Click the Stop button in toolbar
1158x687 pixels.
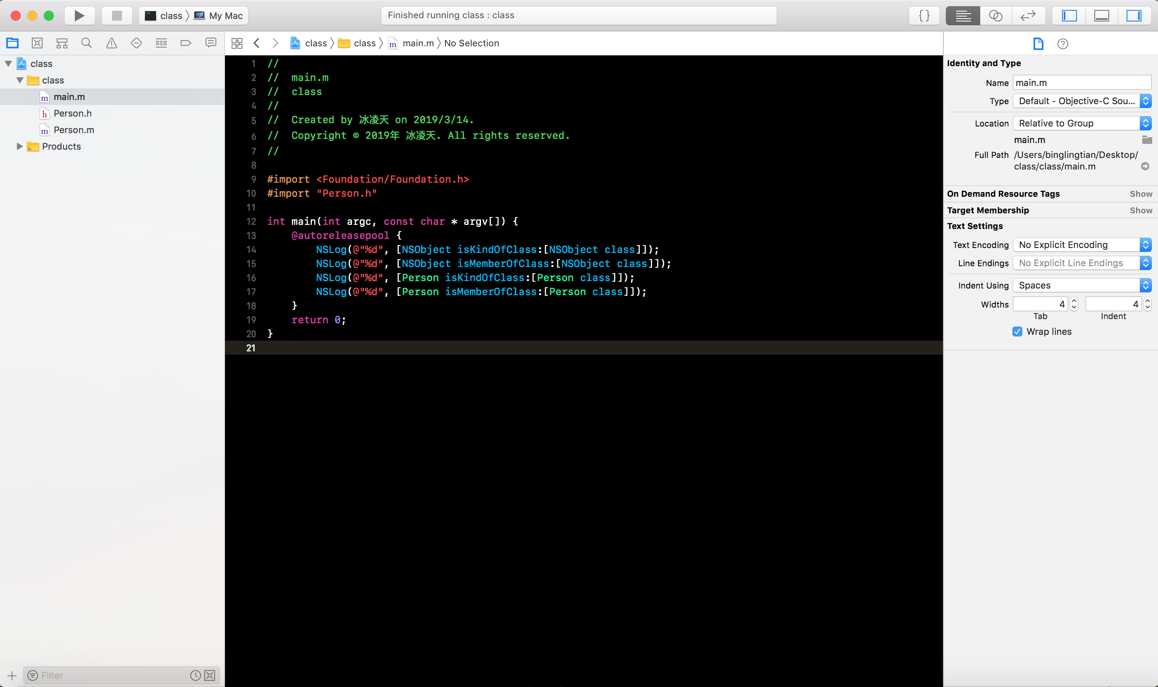point(117,16)
